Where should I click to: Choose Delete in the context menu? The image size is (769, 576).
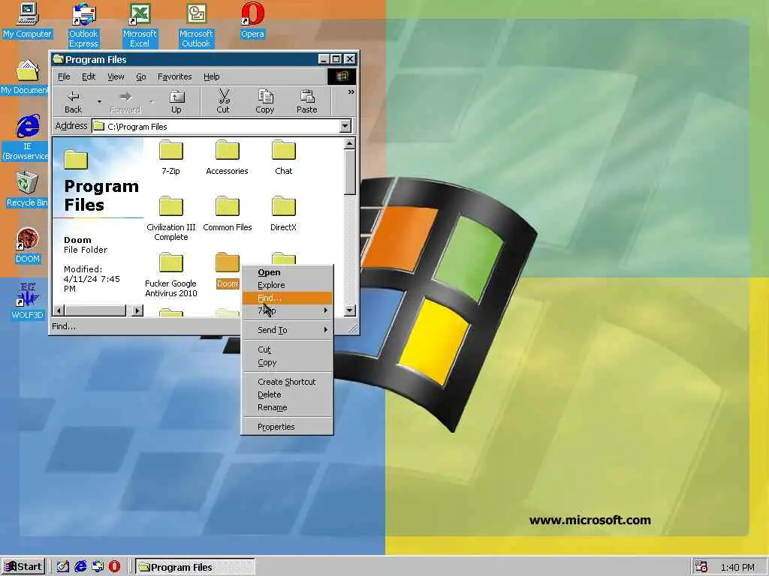coord(288,394)
